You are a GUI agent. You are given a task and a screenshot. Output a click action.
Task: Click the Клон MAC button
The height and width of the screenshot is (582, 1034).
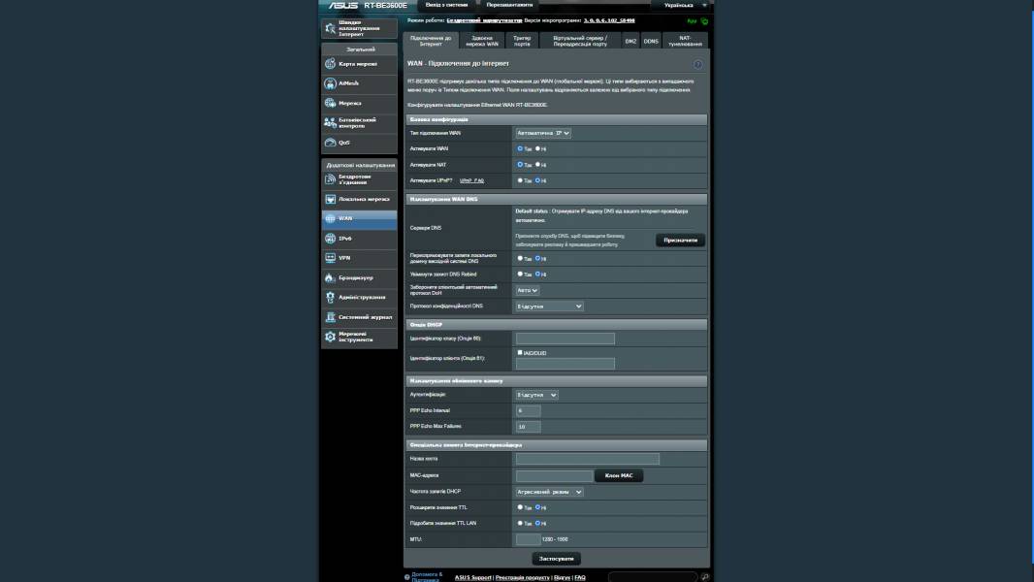619,475
